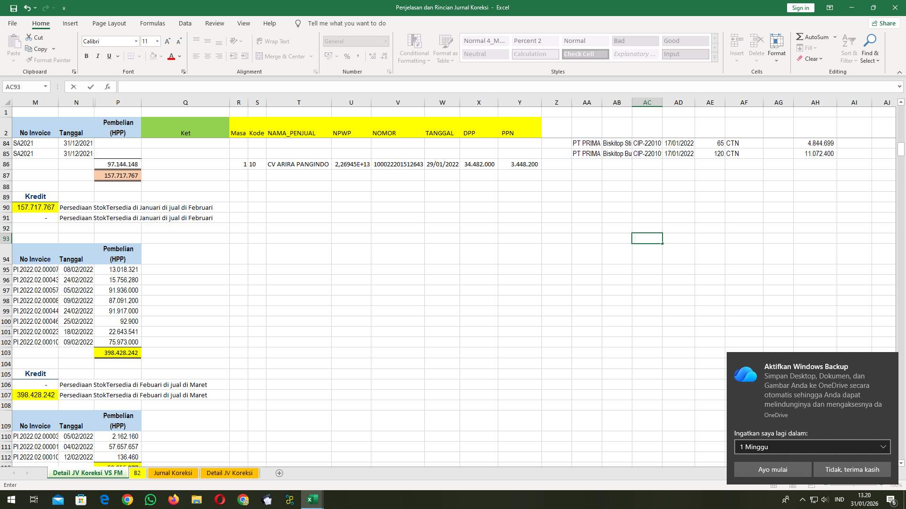
Task: Click the Sign in button
Action: [800, 8]
